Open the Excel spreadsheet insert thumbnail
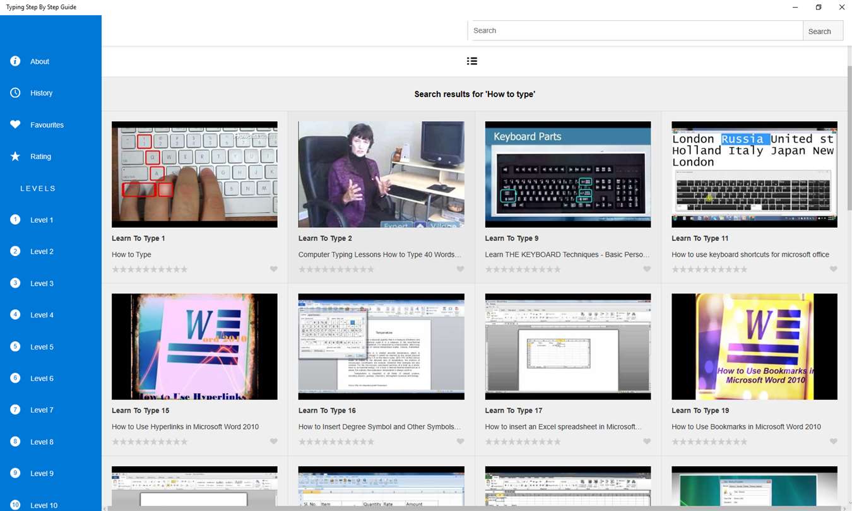Viewport: 852px width, 511px height. 568,346
